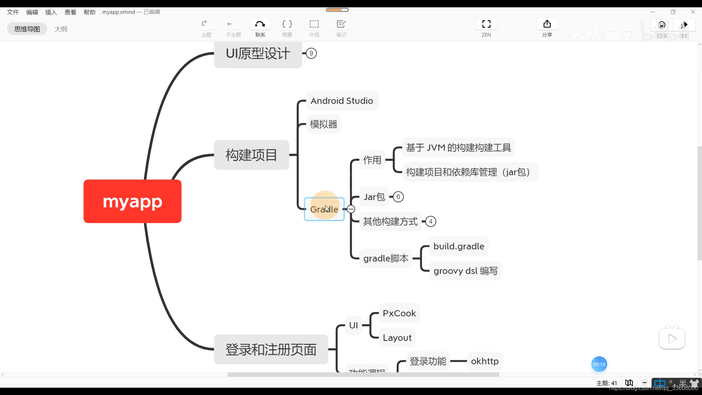Click the myapp root node
The width and height of the screenshot is (702, 395).
click(133, 201)
